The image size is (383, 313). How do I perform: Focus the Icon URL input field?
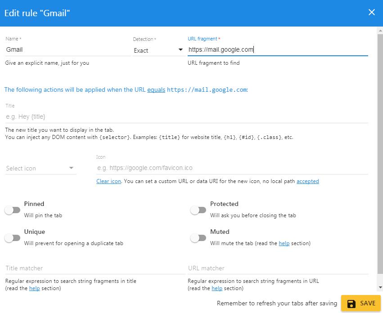(x=232, y=168)
